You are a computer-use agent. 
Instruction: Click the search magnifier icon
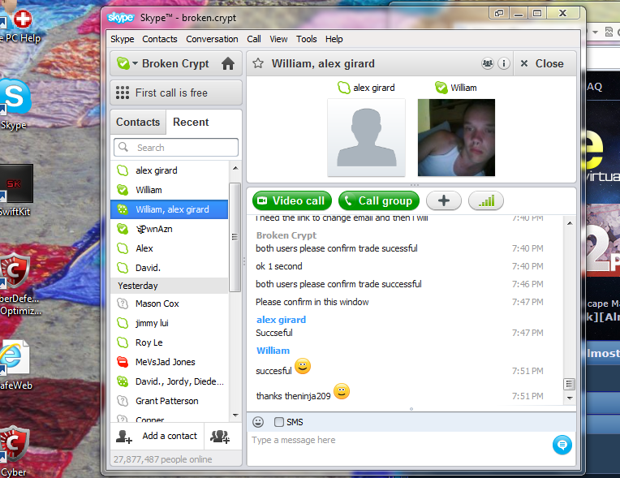(123, 147)
